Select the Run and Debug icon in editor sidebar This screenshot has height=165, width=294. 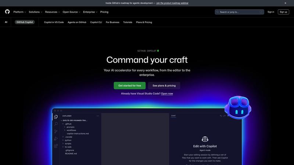point(56,139)
